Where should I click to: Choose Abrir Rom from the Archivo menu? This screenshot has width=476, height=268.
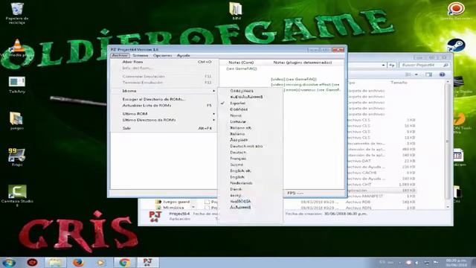(x=164, y=62)
